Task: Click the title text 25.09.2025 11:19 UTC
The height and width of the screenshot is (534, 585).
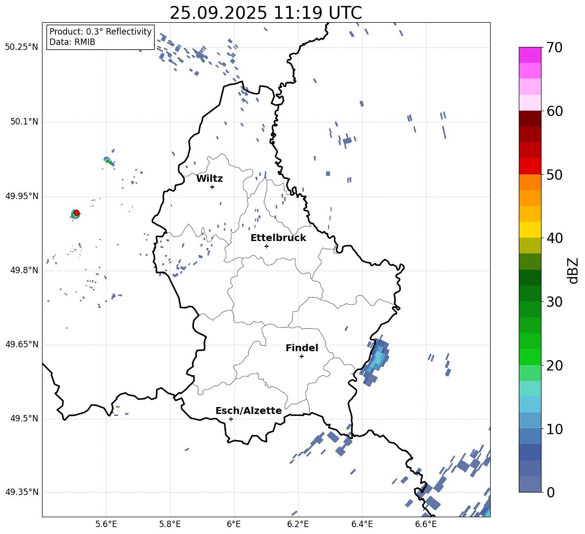Action: [266, 13]
